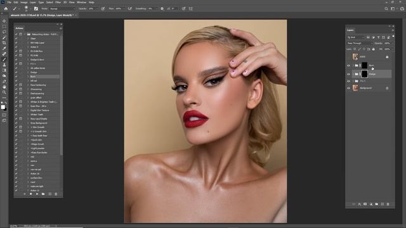406x228 pixels.
Task: Add layer mask icon in Layers panel
Action: point(365,204)
